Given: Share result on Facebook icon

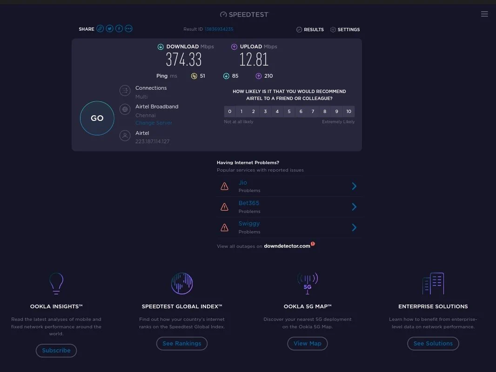Looking at the screenshot, I should click(x=119, y=29).
